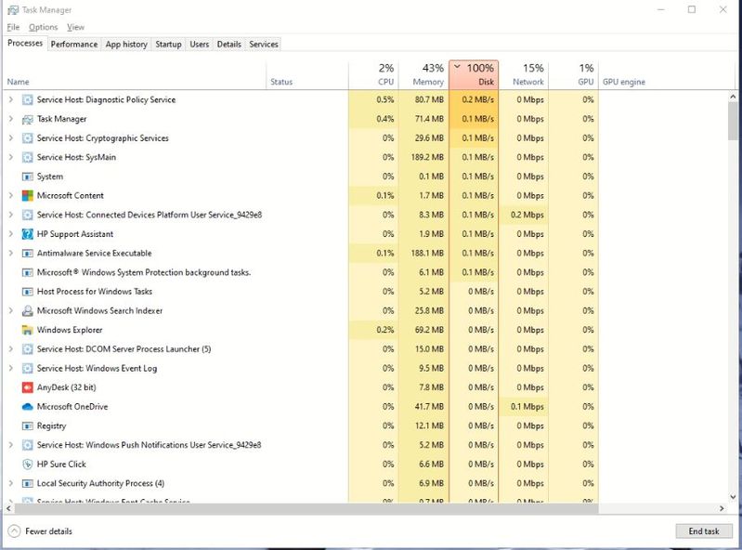Viewport: 742px width, 550px height.
Task: Switch to the Services tab
Action: [264, 44]
